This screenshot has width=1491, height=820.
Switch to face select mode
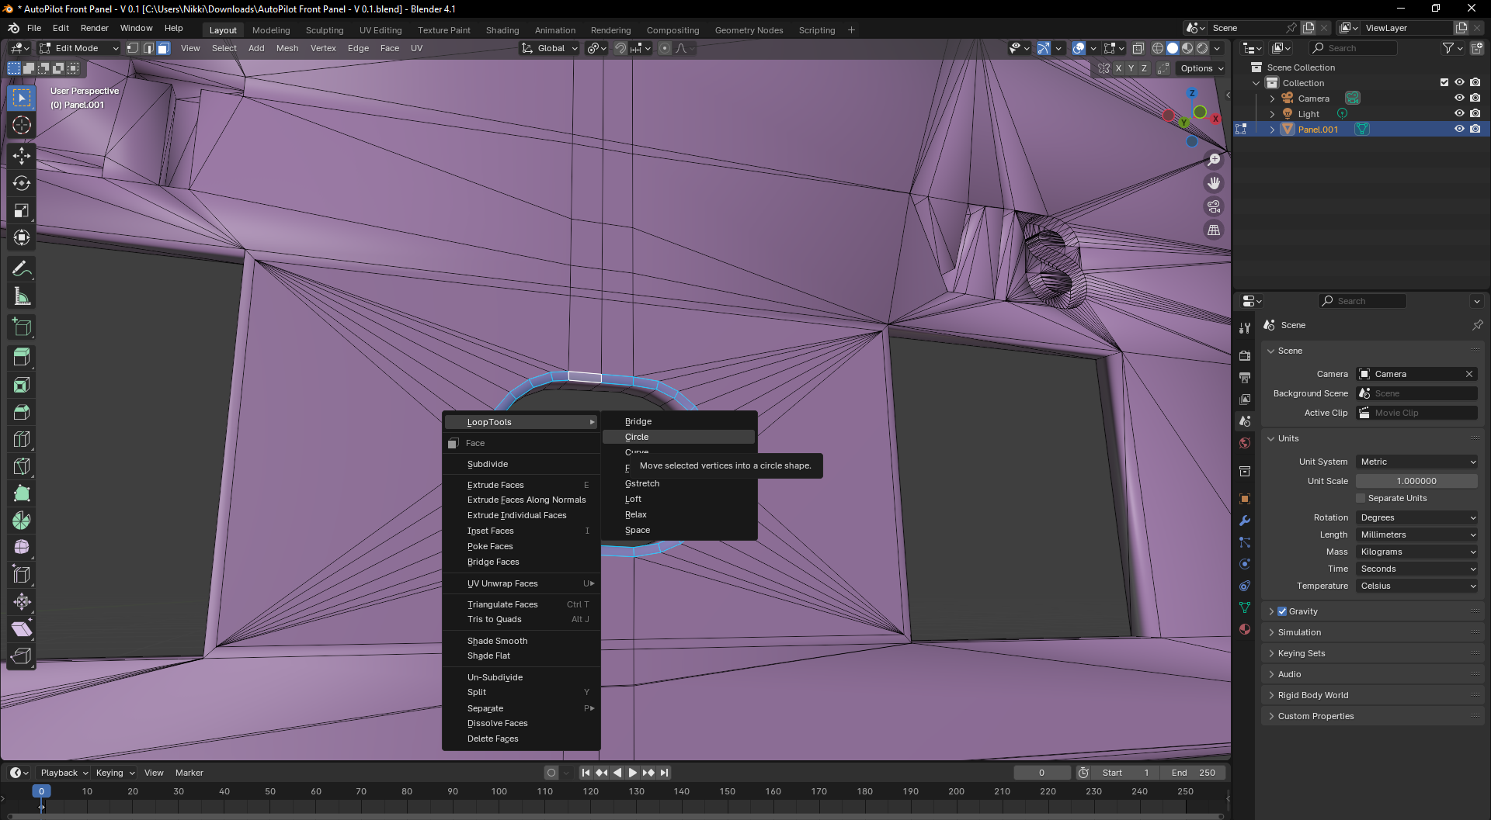pyautogui.click(x=163, y=48)
